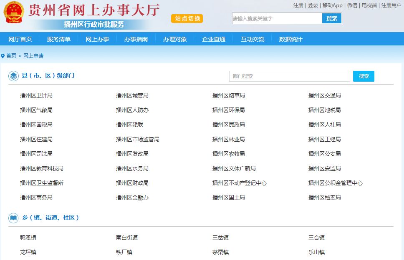Click the book icon next to 乡（镇、街道、社区）
Viewport: 404px width, 260px height.
click(13, 217)
